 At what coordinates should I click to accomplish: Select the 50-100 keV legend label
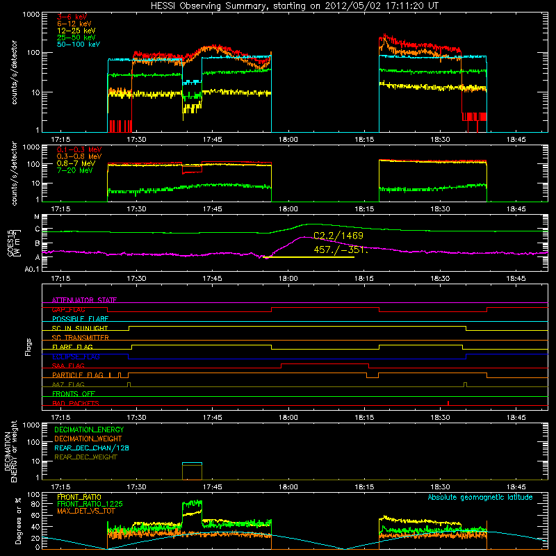(79, 44)
